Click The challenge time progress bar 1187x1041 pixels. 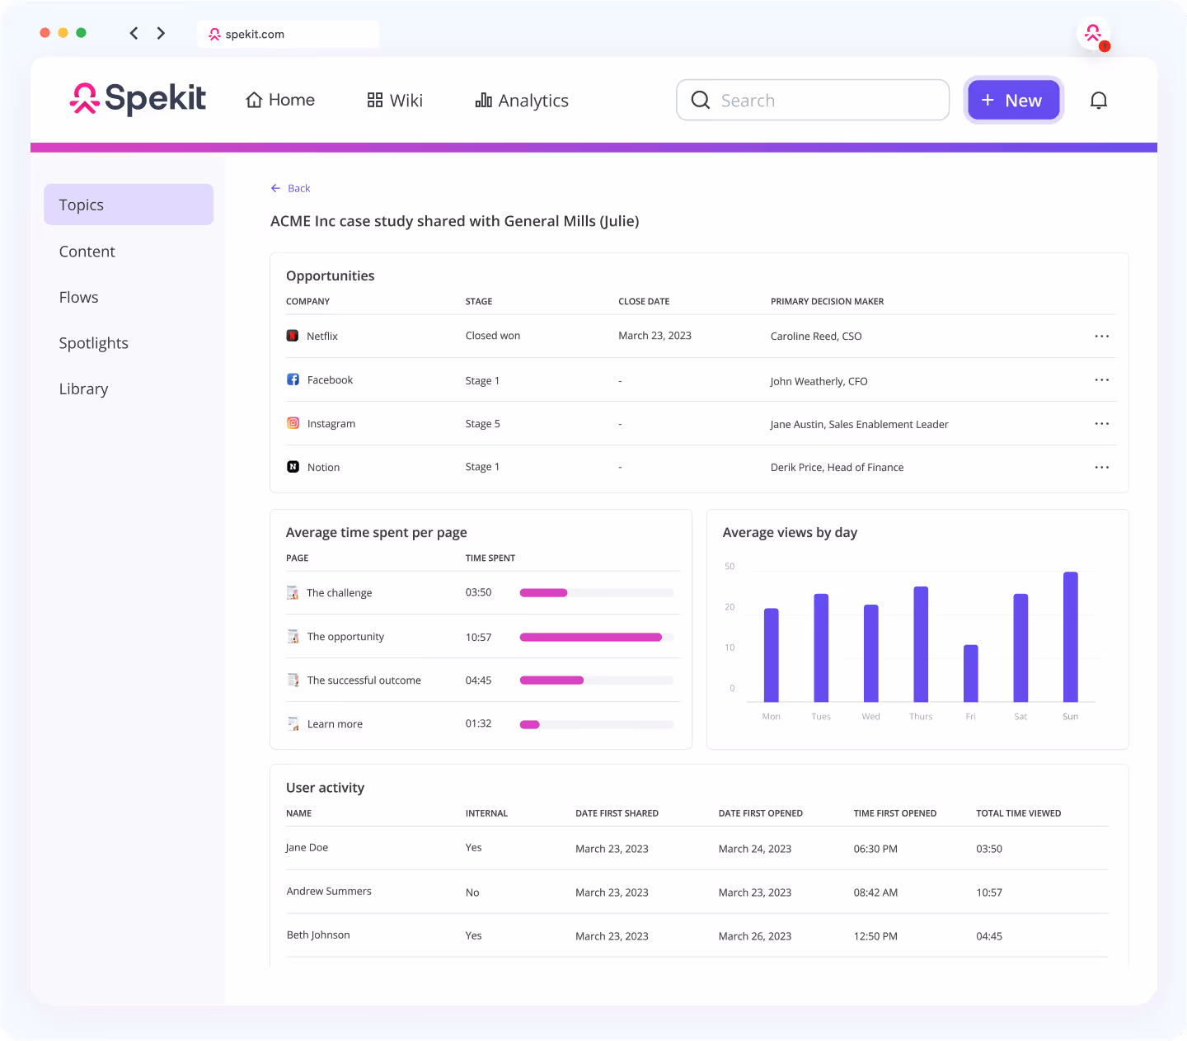coord(597,592)
